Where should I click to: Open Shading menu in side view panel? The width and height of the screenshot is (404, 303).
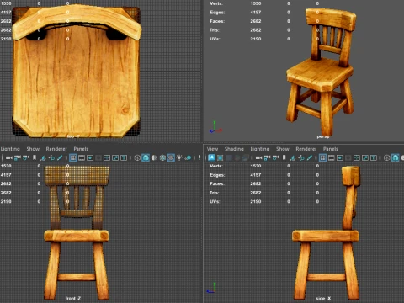[x=234, y=149]
